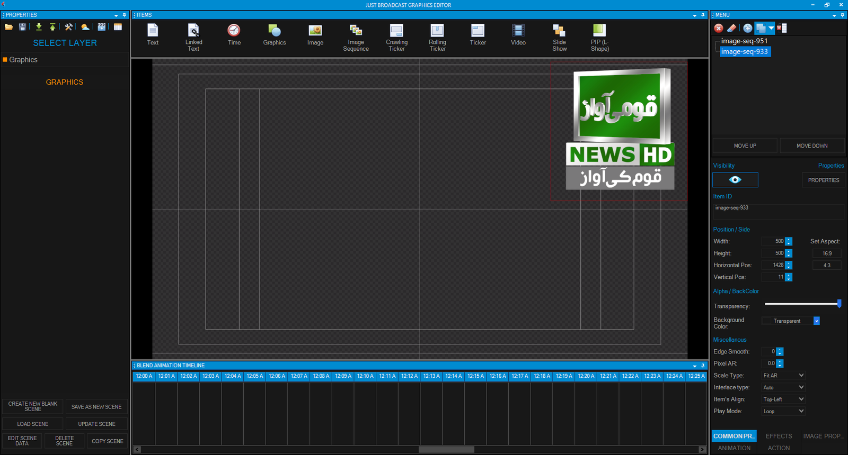Click the SAVE AS NEW SCENE button
The height and width of the screenshot is (455, 848).
tap(96, 407)
